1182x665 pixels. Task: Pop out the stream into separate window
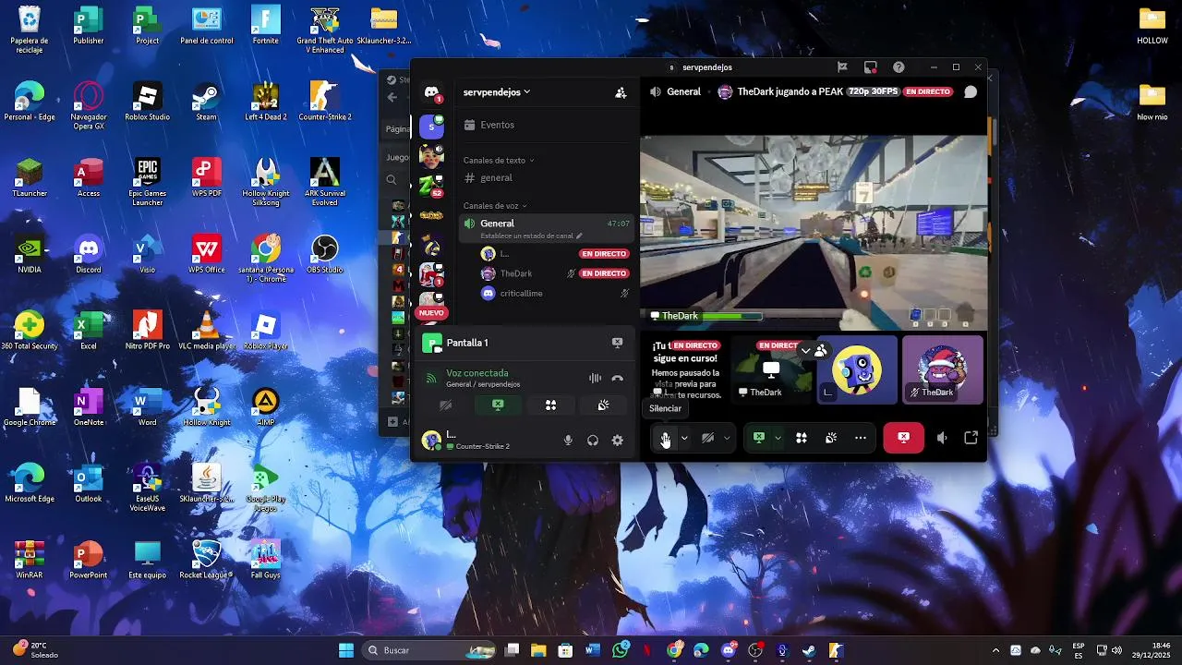tap(971, 438)
